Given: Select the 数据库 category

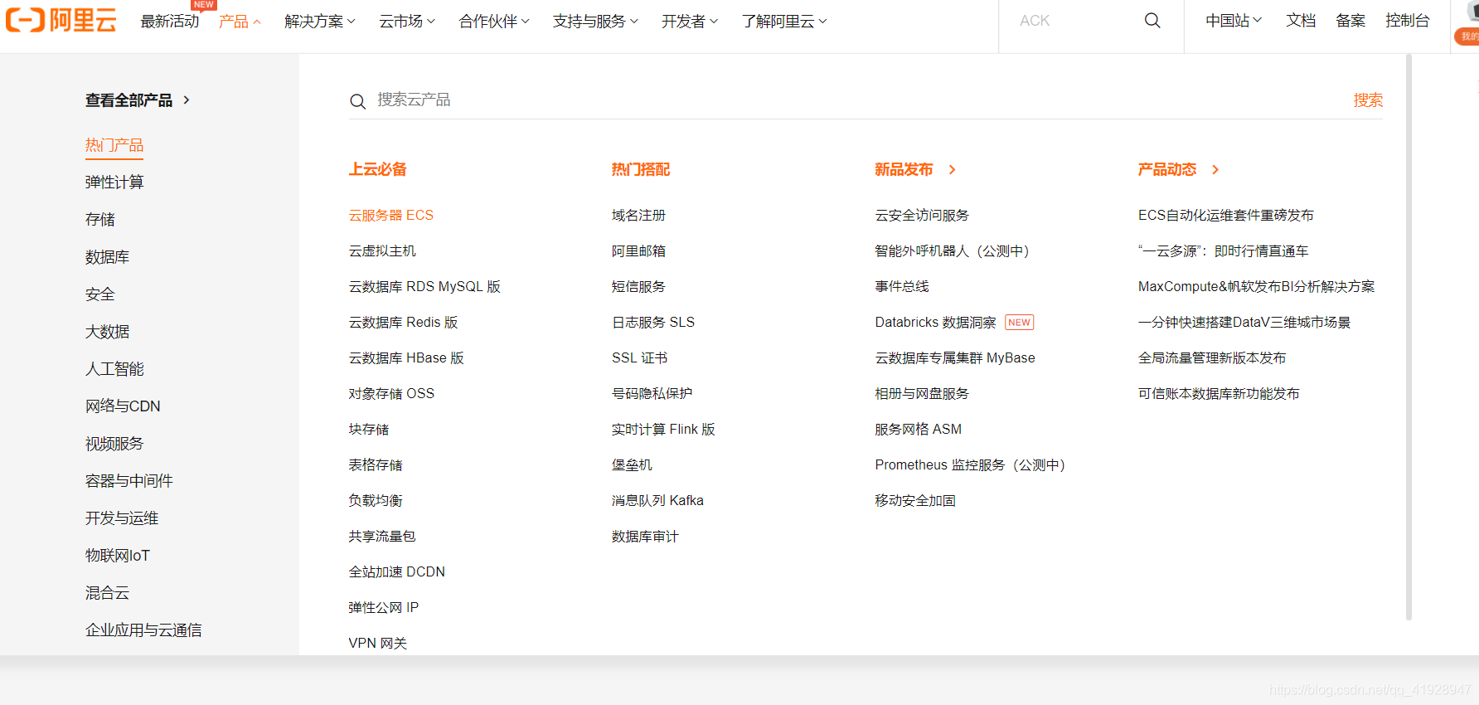Looking at the screenshot, I should tap(108, 257).
